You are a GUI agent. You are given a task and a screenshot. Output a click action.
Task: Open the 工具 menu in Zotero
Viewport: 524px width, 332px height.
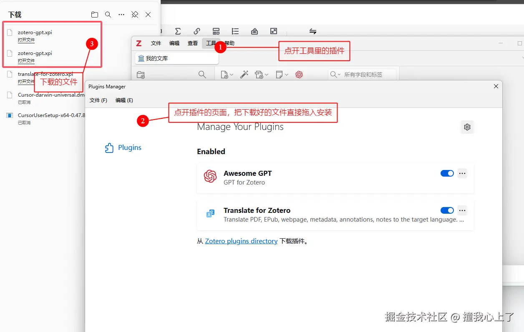(x=211, y=43)
